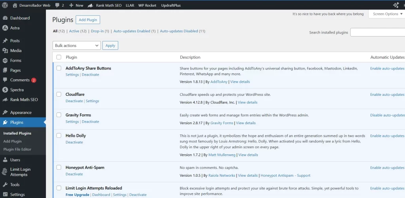Open the UpdraftPlus admin bar menu
The height and width of the screenshot is (198, 405).
(171, 5)
